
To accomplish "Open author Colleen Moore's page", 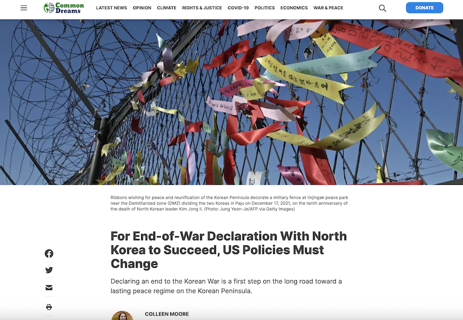I will [x=167, y=314].
